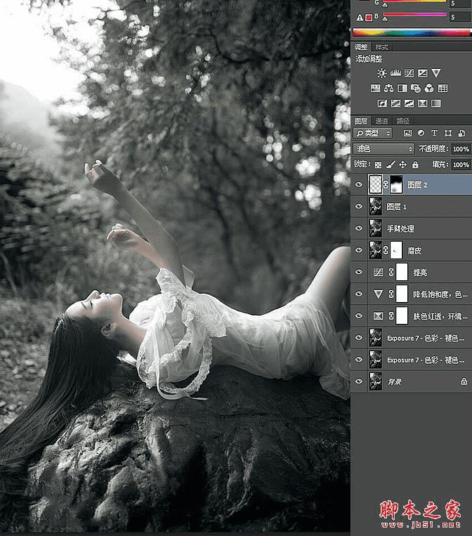The image size is (472, 536).
Task: Add a Gradient Map adjustment
Action: 435,103
